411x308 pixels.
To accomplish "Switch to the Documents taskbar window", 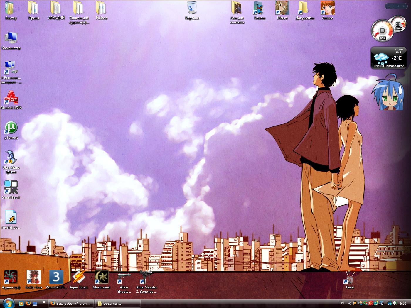I will point(118,303).
